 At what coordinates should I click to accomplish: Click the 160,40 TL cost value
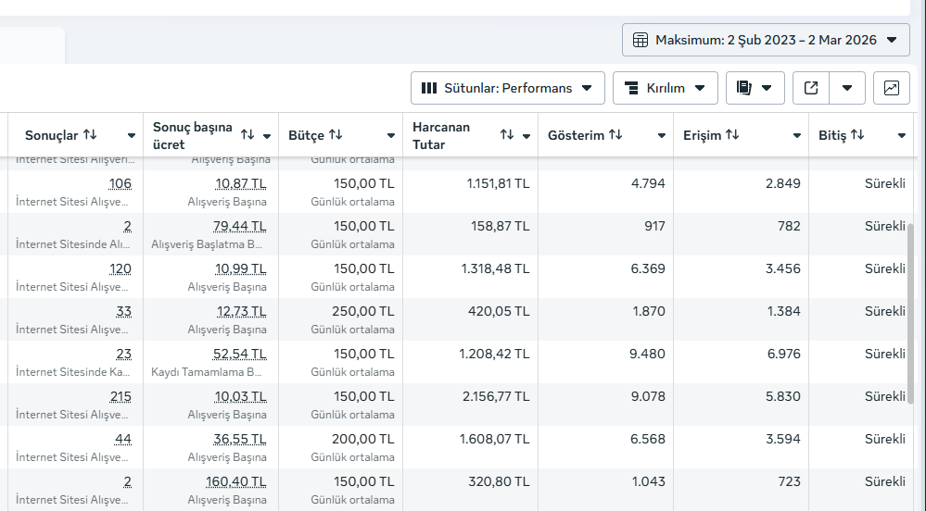pos(236,481)
